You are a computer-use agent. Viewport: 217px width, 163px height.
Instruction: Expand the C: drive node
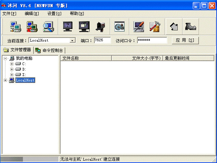(x=12, y=64)
